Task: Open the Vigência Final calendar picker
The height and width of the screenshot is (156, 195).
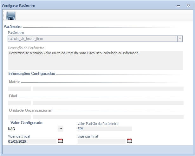Action: pyautogui.click(x=129, y=141)
